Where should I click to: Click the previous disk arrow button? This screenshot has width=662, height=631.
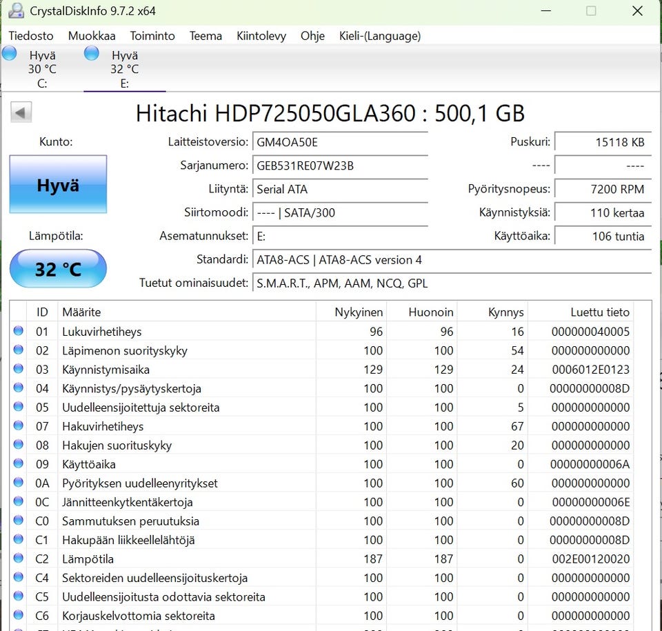[x=21, y=113]
